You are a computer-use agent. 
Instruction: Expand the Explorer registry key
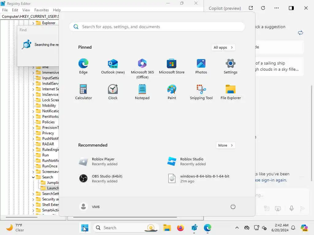(x=33, y=23)
